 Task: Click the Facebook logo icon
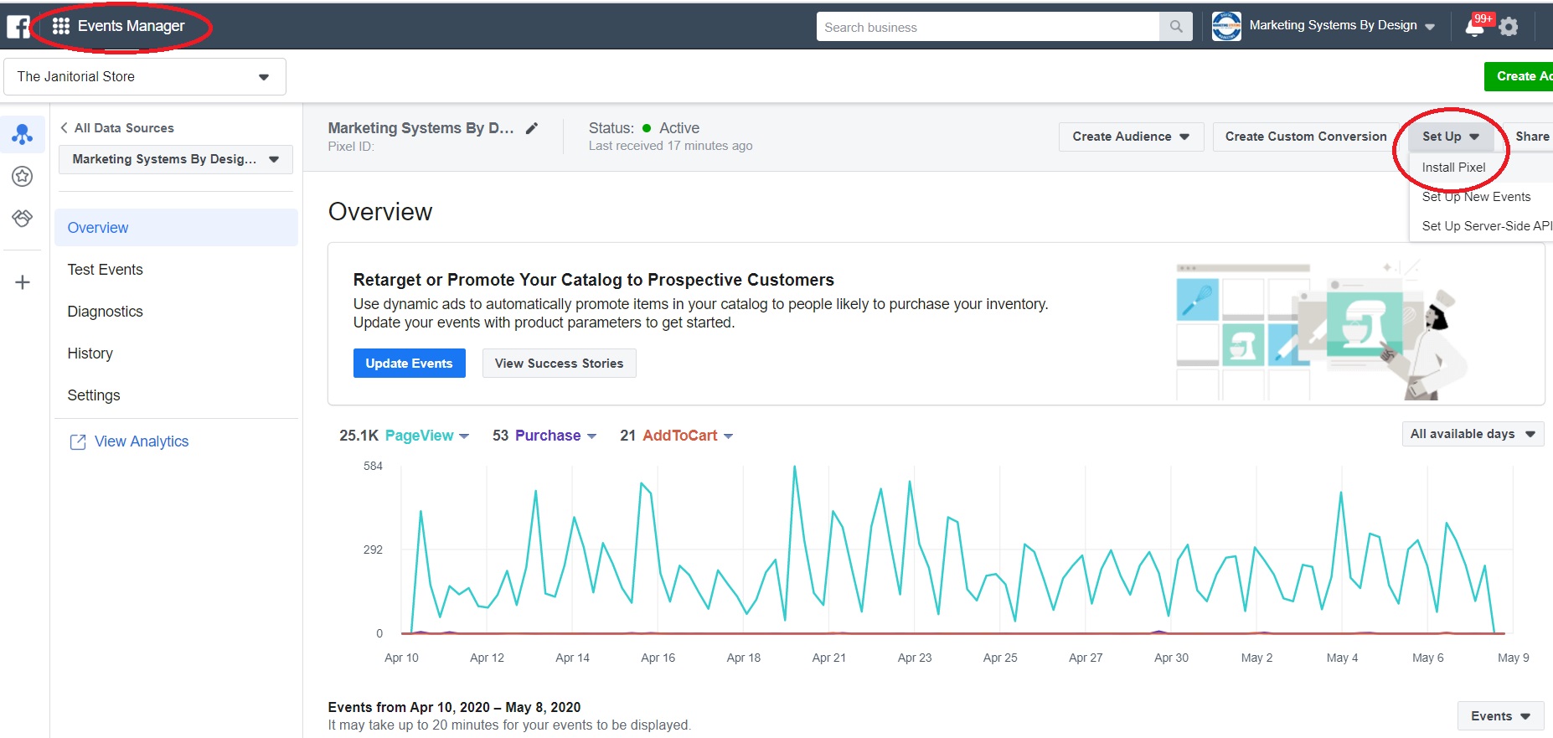(18, 27)
